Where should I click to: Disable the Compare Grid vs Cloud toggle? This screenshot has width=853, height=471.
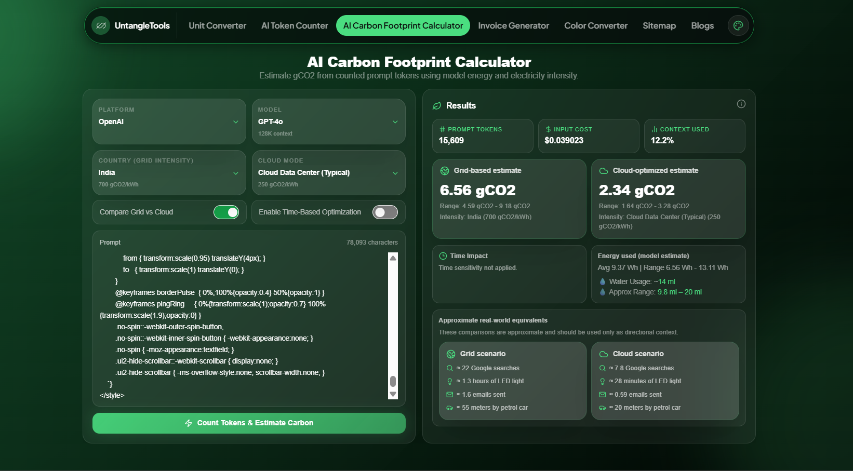[x=226, y=212]
